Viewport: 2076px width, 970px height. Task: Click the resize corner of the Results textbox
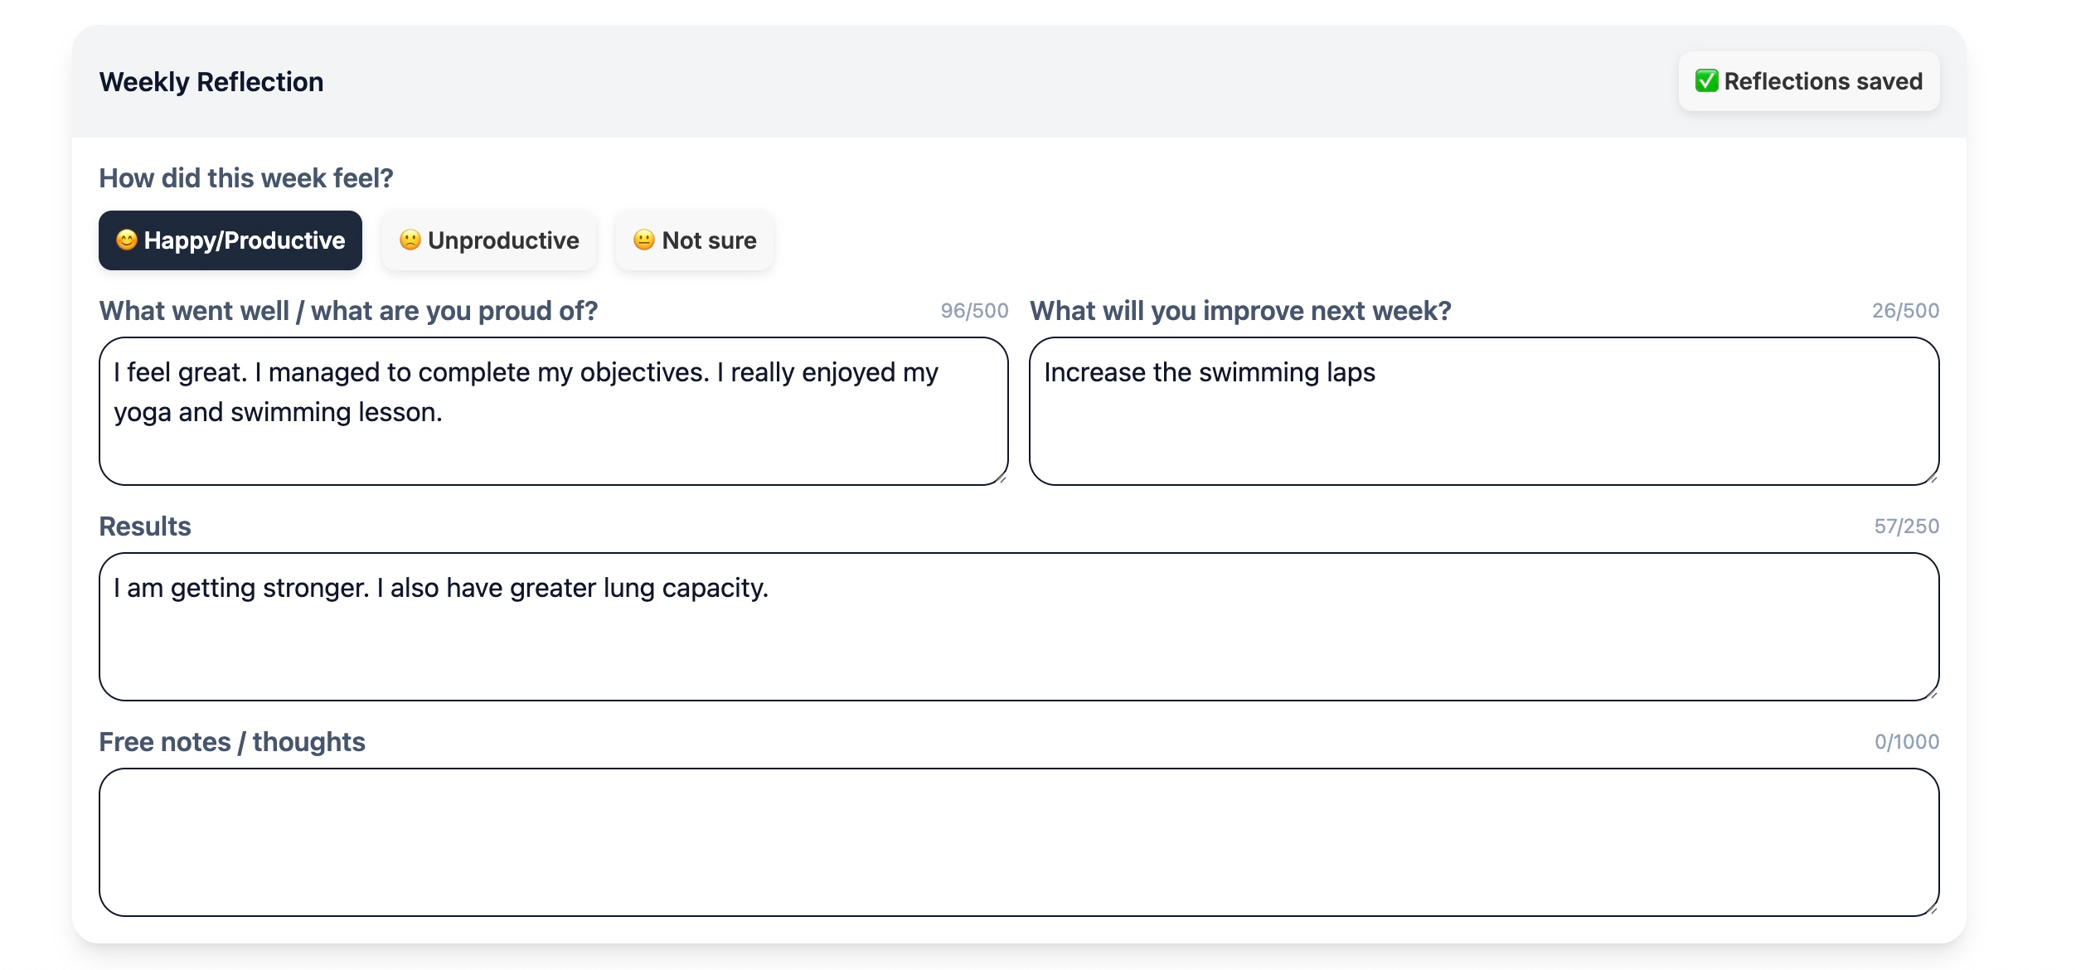(1933, 694)
